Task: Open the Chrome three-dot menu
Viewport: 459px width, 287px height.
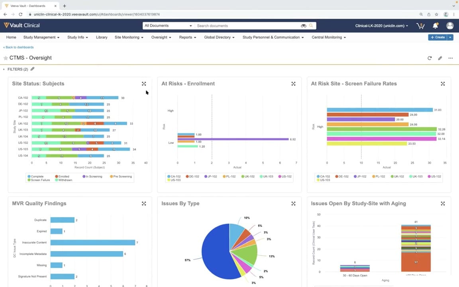Action: coord(454,14)
